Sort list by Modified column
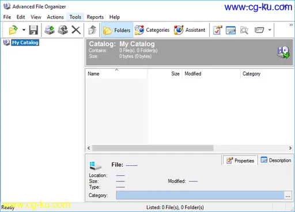 point(211,74)
